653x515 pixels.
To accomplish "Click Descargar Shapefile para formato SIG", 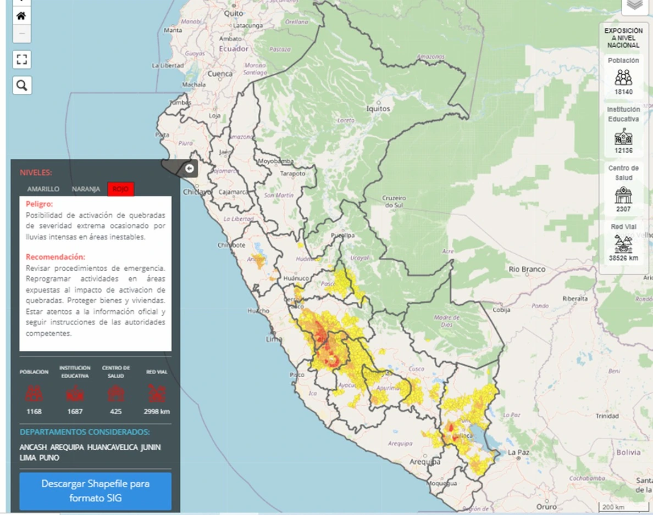I will pyautogui.click(x=95, y=490).
